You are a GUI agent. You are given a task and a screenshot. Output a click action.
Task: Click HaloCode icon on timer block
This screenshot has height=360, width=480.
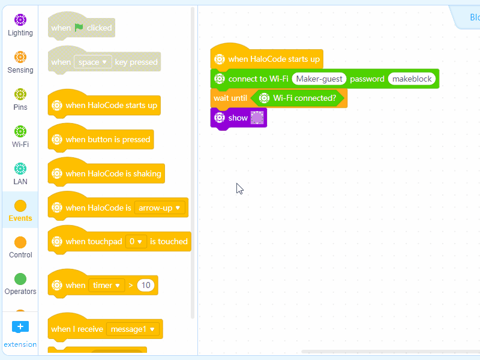(57, 286)
